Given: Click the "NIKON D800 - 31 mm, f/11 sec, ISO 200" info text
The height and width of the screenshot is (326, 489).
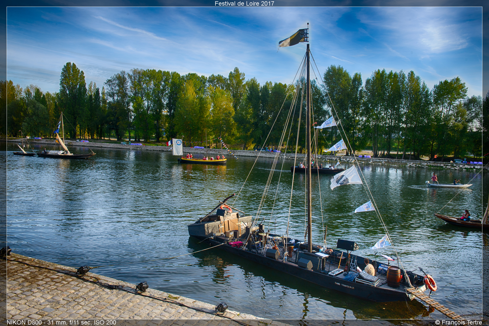Looking at the screenshot, I should coord(61,322).
